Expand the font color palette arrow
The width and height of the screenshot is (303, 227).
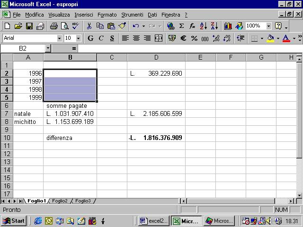[294, 38]
